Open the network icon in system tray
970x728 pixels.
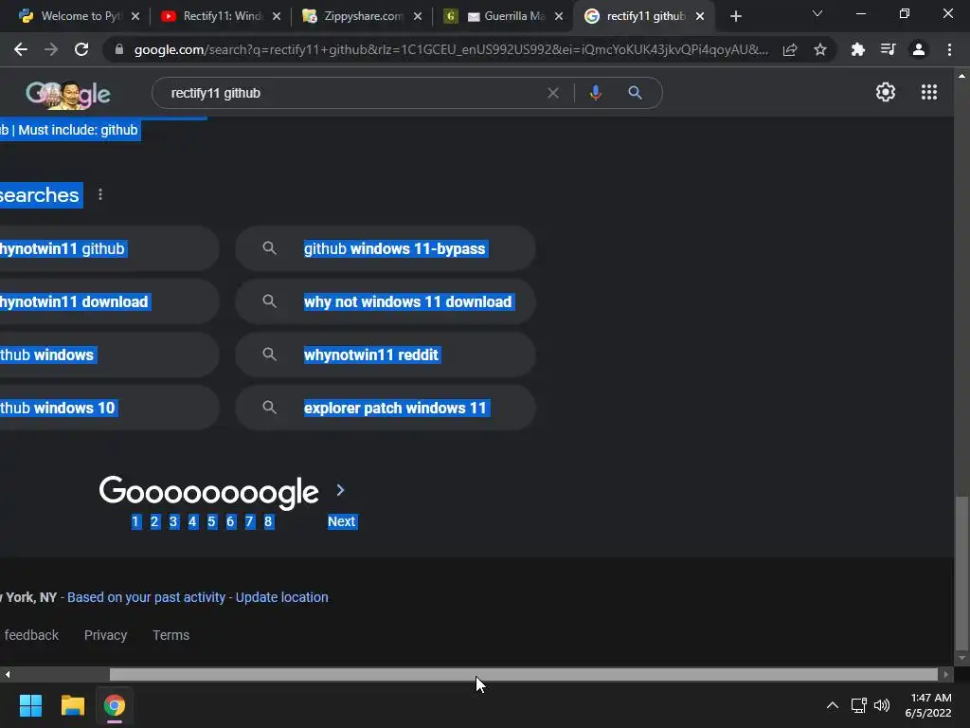[x=858, y=705]
